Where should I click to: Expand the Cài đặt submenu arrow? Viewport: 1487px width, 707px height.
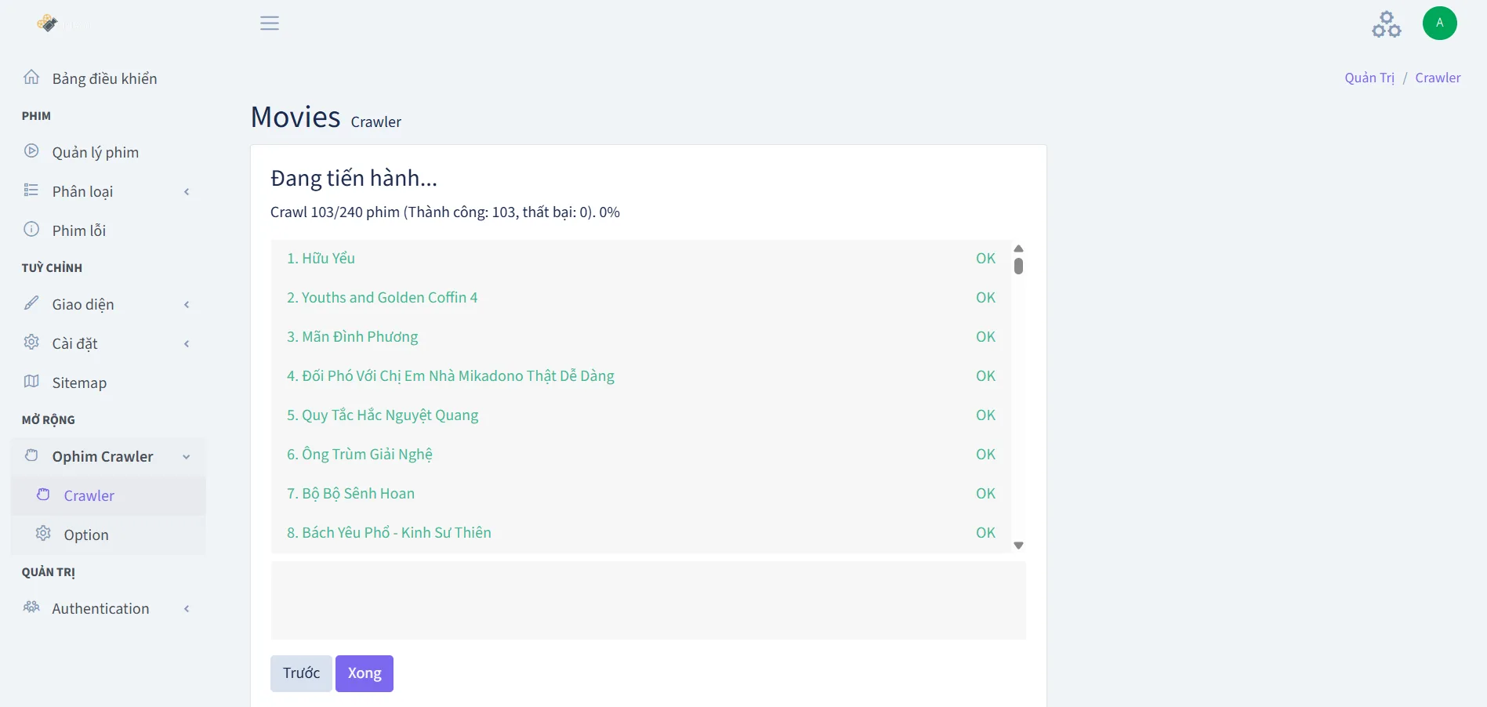[x=187, y=344]
